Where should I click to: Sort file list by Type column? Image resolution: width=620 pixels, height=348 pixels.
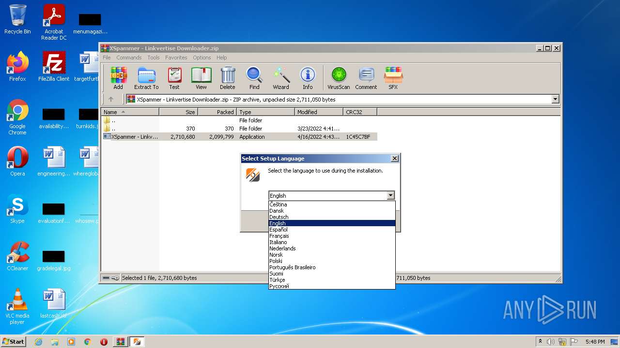click(x=265, y=112)
